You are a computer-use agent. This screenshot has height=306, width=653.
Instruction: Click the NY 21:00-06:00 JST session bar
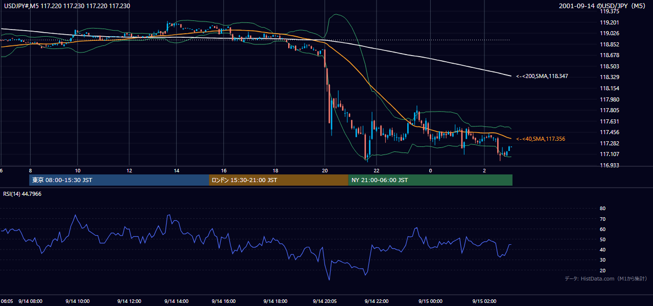coord(430,180)
